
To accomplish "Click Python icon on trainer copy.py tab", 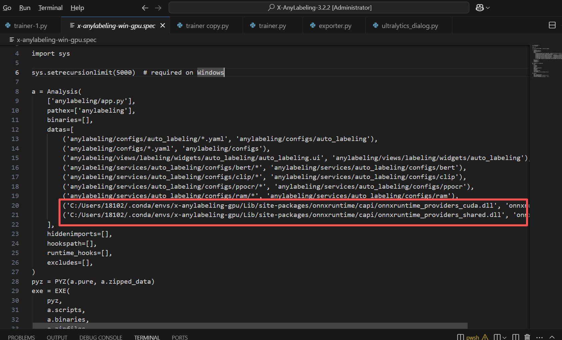I will point(180,25).
